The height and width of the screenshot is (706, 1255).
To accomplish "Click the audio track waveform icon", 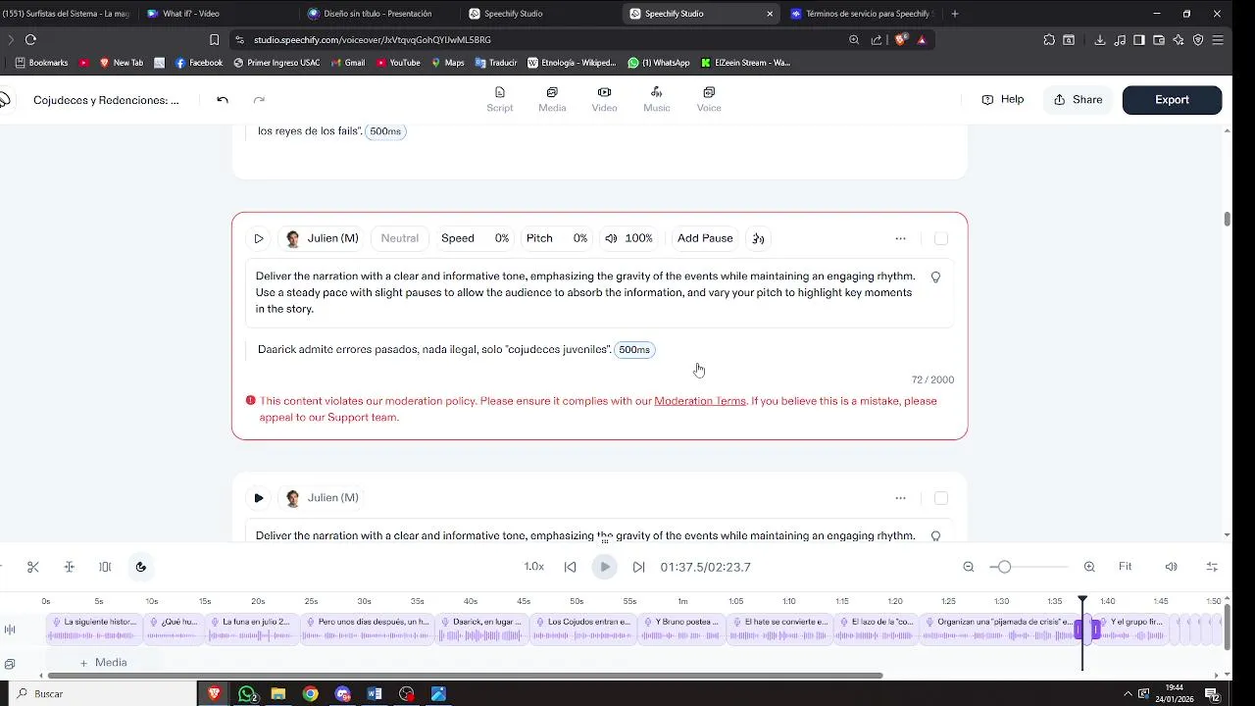I will pyautogui.click(x=10, y=630).
